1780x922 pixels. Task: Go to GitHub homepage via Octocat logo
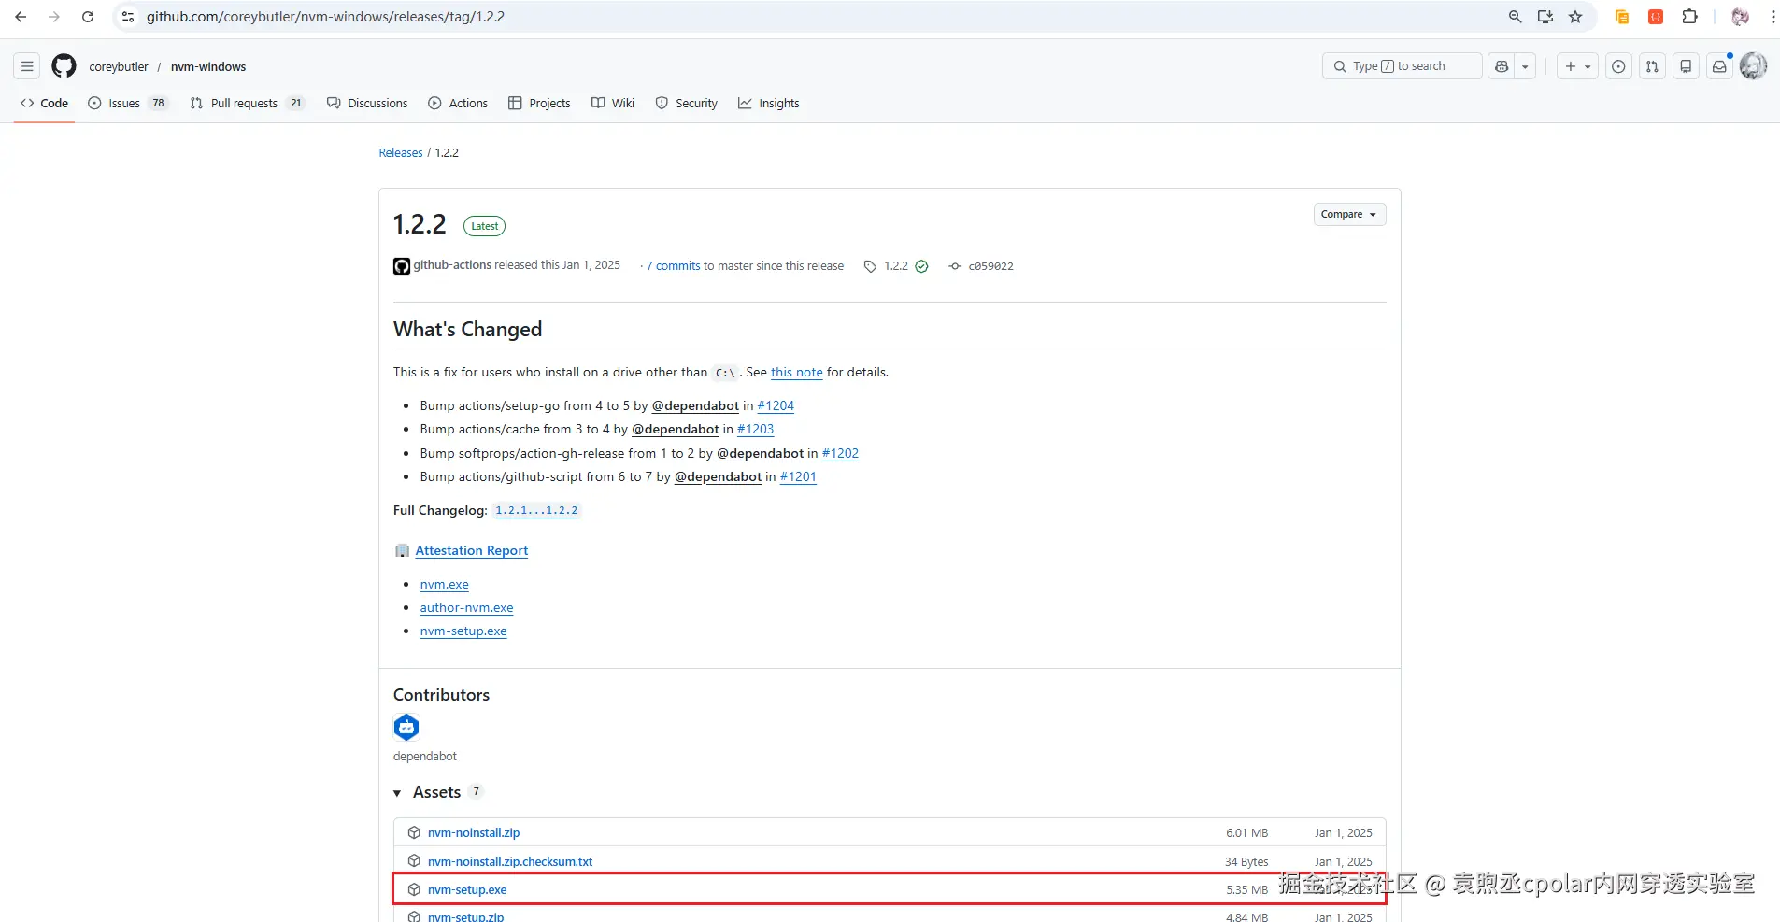(x=64, y=66)
